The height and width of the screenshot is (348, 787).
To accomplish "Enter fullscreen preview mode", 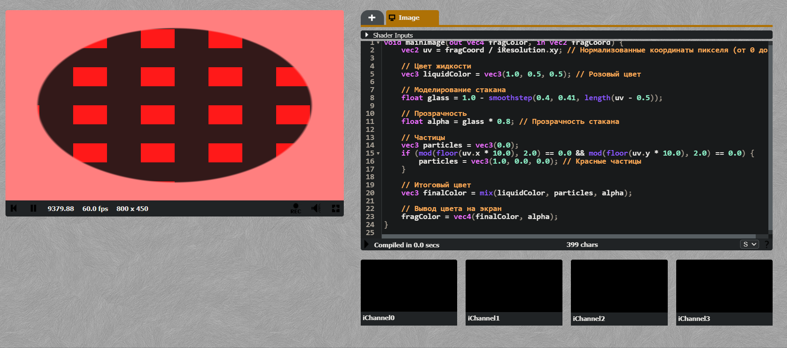I will [x=336, y=208].
